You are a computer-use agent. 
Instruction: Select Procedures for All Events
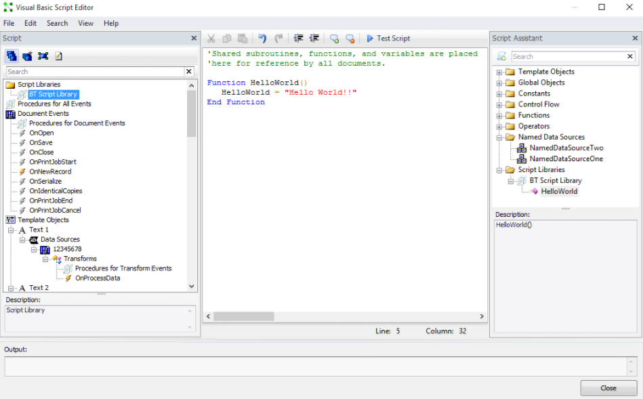pos(54,104)
